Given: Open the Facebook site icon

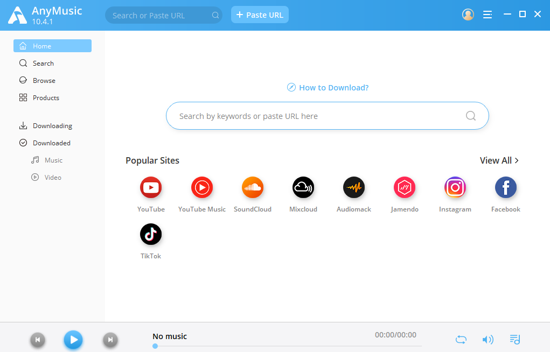Looking at the screenshot, I should [506, 187].
